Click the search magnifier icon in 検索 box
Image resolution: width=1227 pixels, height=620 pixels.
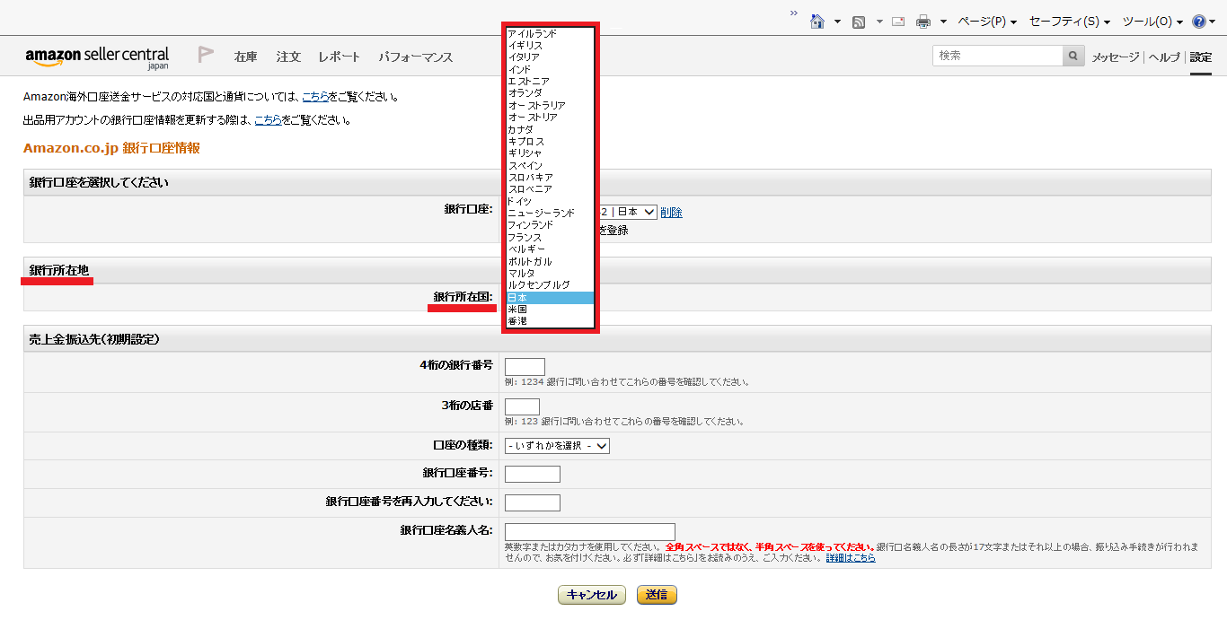tap(1073, 55)
